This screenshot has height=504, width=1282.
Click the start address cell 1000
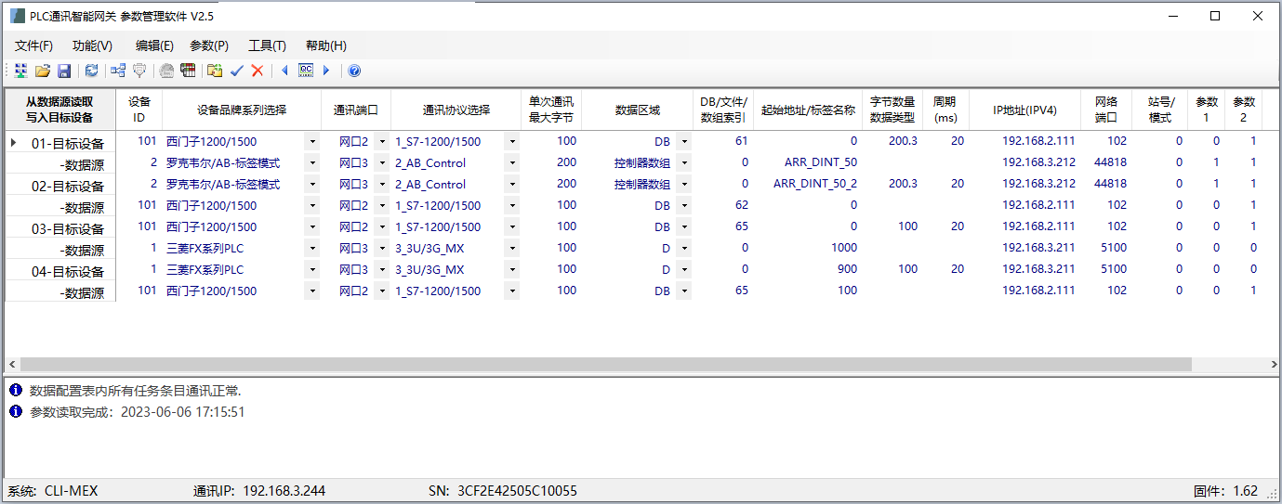(x=808, y=248)
